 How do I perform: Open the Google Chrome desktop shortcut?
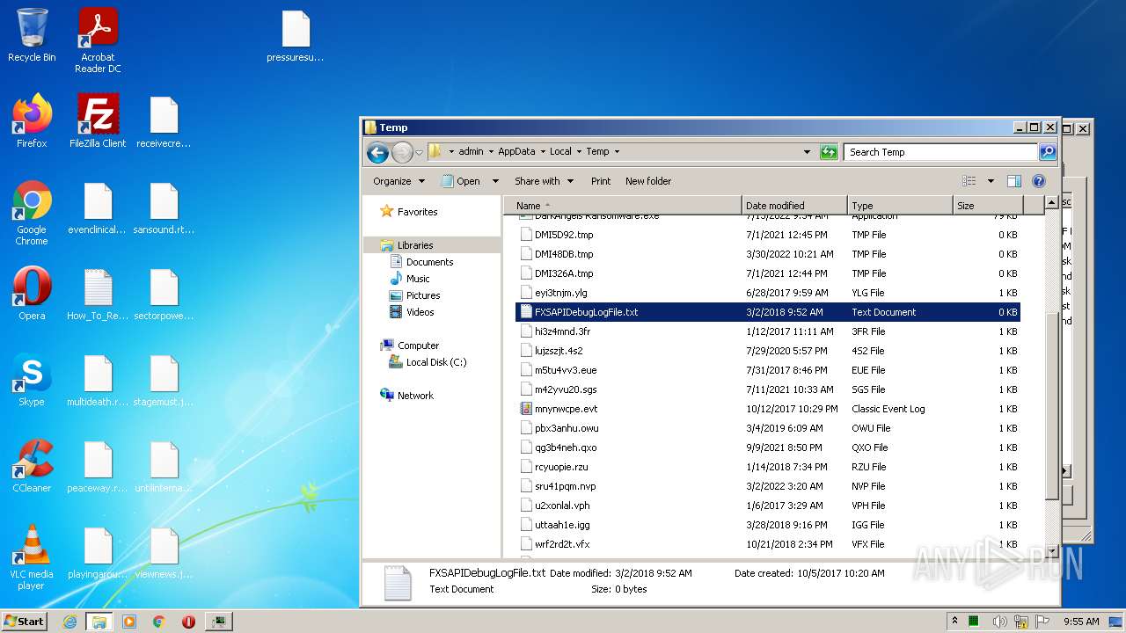click(x=32, y=214)
